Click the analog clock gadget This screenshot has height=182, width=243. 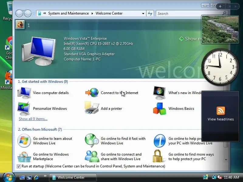pyautogui.click(x=220, y=67)
